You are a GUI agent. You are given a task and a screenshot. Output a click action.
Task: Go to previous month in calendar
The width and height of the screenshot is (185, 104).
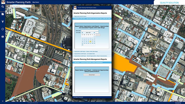point(82,33)
